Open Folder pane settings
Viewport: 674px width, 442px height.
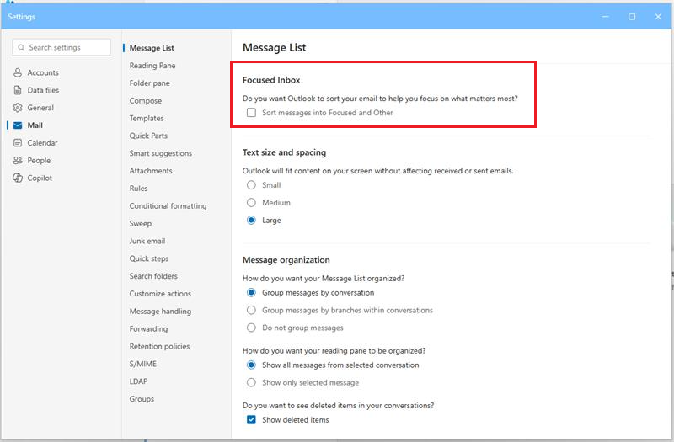(150, 83)
